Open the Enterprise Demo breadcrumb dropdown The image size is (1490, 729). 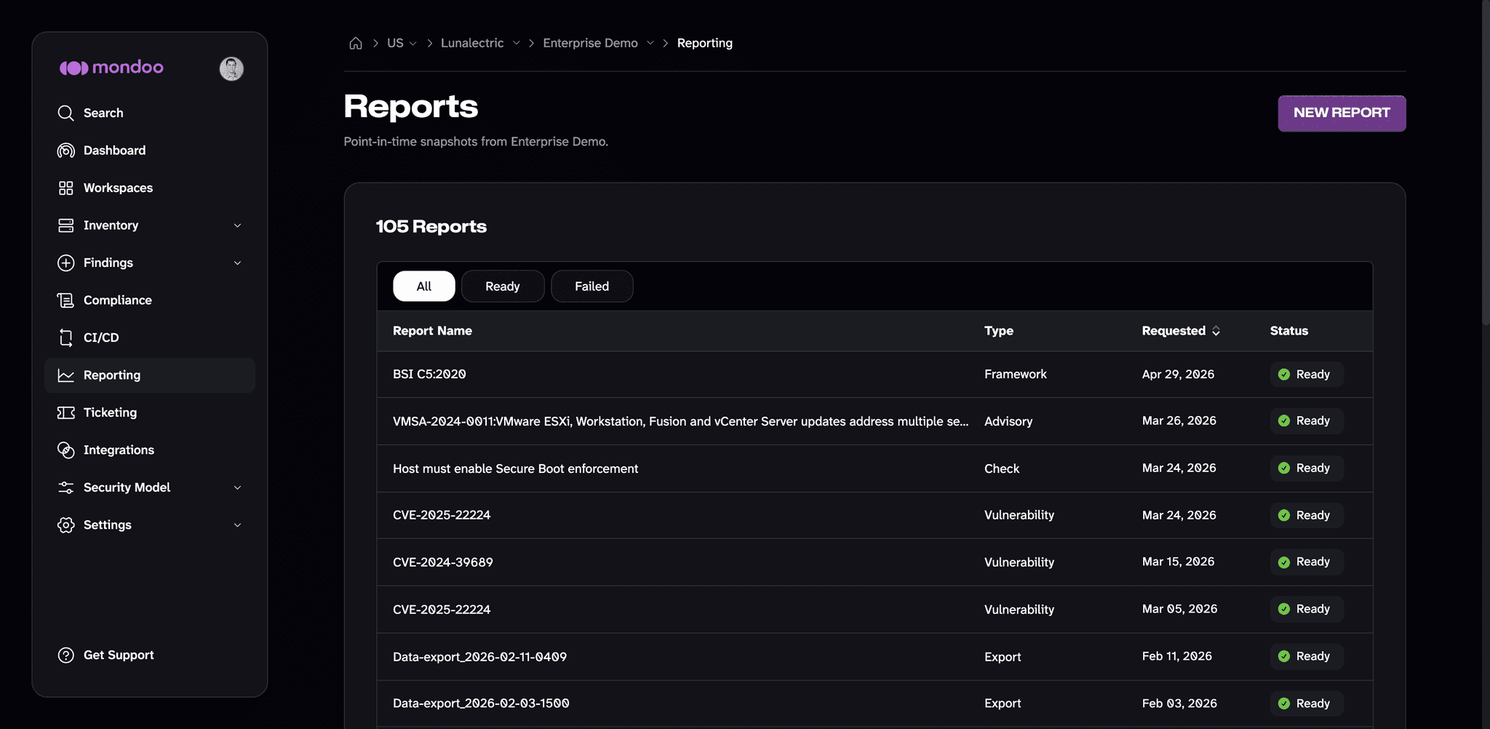[650, 43]
